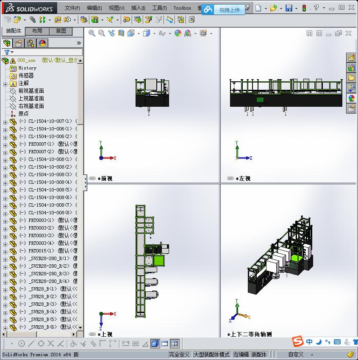Click the Edit Appearance color ball icon
Viewport: 358px width, 360px height.
[178, 33]
